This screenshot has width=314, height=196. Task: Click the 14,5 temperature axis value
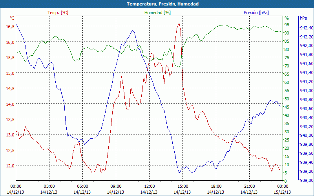click(x=10, y=89)
